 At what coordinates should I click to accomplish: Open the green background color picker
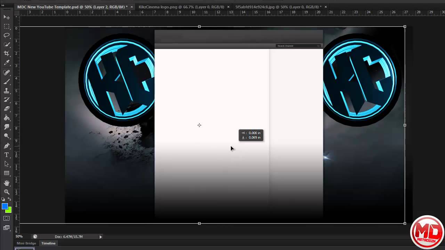[9, 210]
